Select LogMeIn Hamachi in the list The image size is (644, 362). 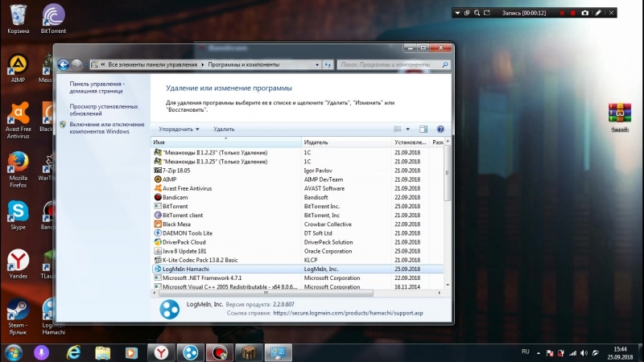tap(297, 269)
